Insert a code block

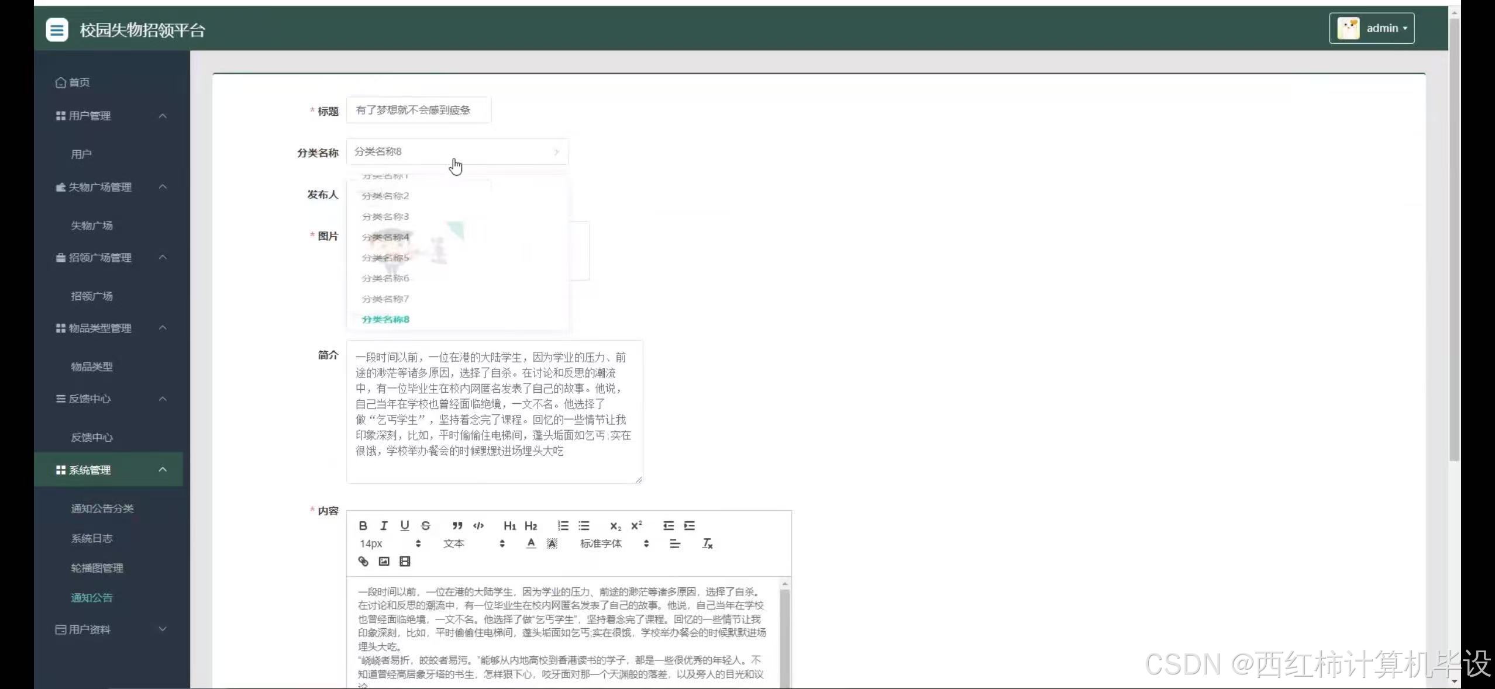tap(478, 525)
